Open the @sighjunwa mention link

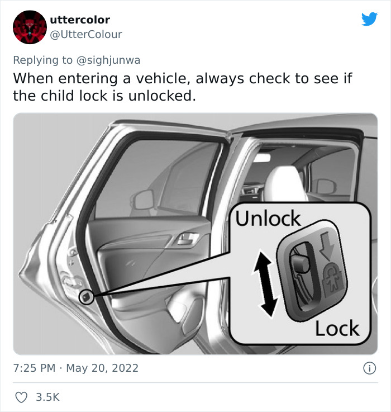(x=108, y=60)
